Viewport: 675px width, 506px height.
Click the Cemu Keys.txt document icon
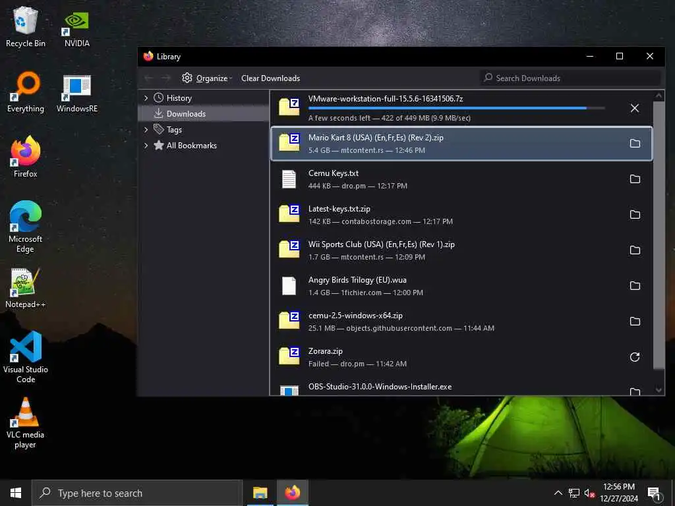[289, 179]
